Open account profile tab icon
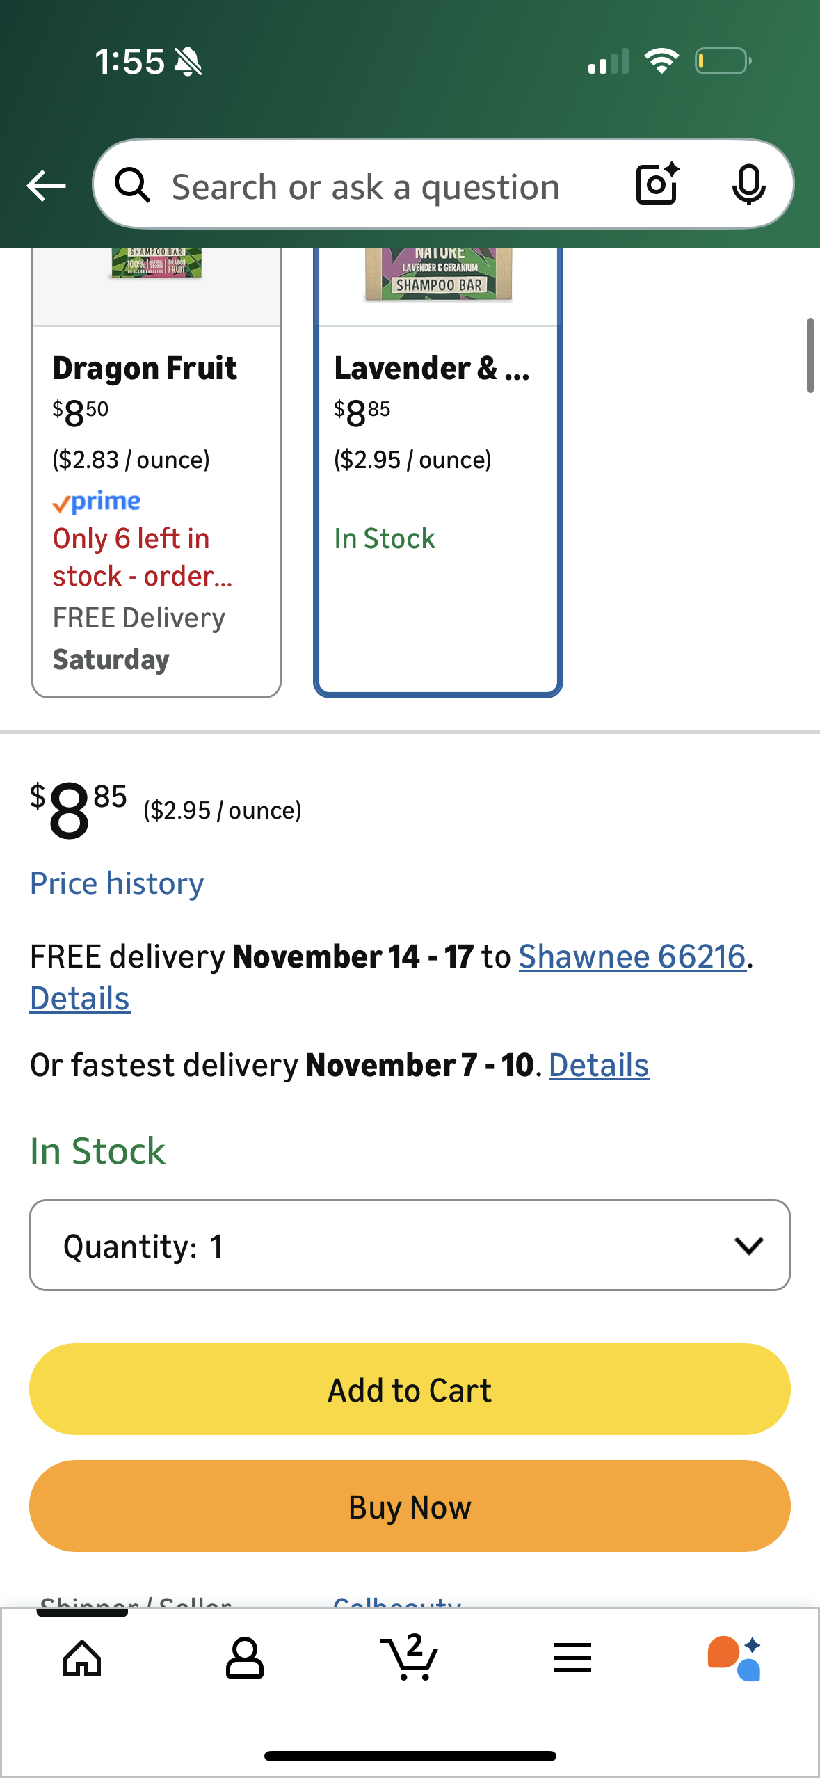The image size is (820, 1778). coord(245,1658)
